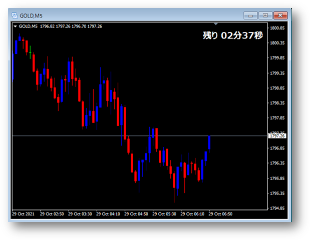Click the 1799.85 price scale label
This screenshot has height=240, width=310.
(x=277, y=58)
